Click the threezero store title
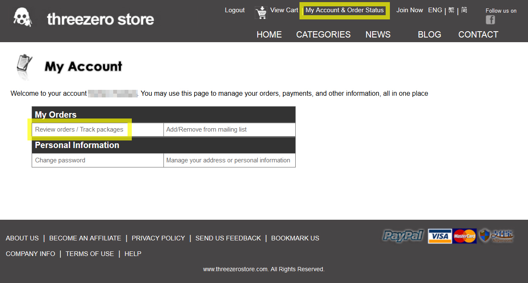The height and width of the screenshot is (283, 528). point(101,19)
